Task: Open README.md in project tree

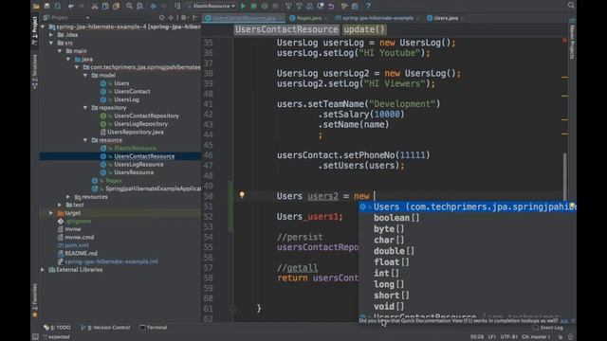Action: pyautogui.click(x=81, y=253)
